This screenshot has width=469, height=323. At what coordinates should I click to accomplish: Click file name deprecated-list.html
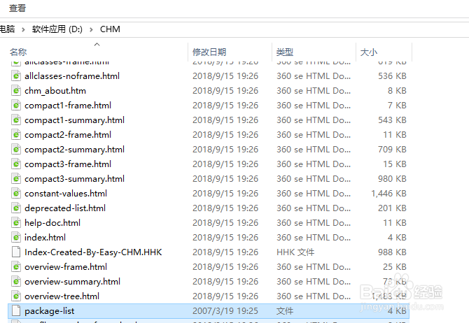tap(65, 208)
